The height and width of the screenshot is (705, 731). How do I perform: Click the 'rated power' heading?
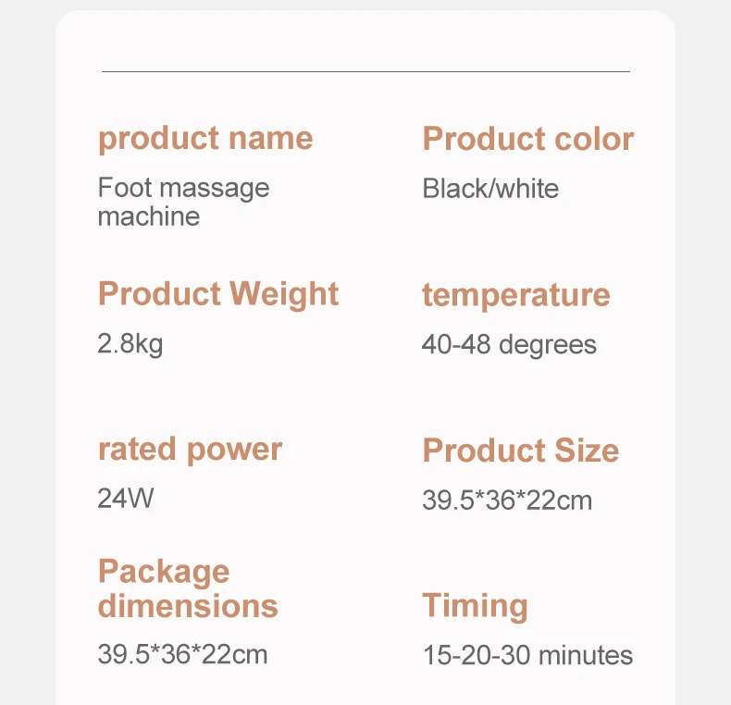coord(191,450)
